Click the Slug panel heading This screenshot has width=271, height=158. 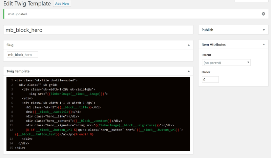(x=10, y=45)
